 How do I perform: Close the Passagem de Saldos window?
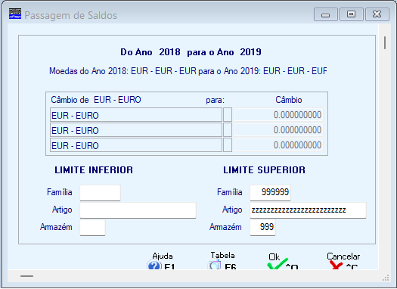[x=377, y=14]
